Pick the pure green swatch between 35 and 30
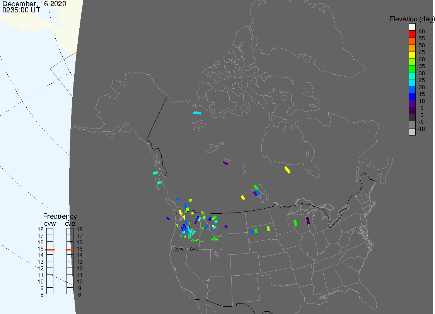Screen dimensions: 435x314 point(412,69)
